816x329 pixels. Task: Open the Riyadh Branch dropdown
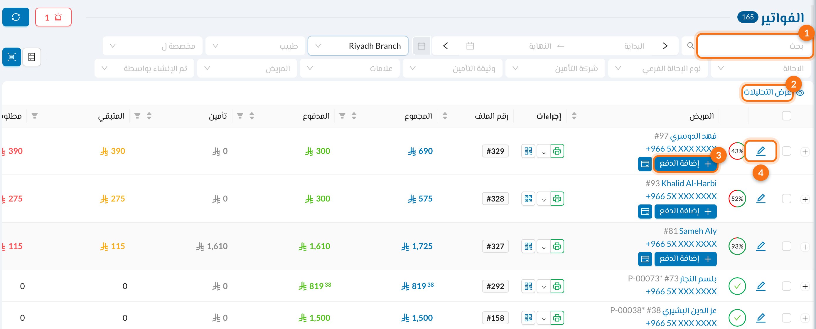coord(358,46)
